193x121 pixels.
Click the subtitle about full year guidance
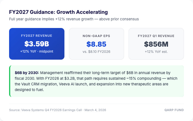[74, 19]
